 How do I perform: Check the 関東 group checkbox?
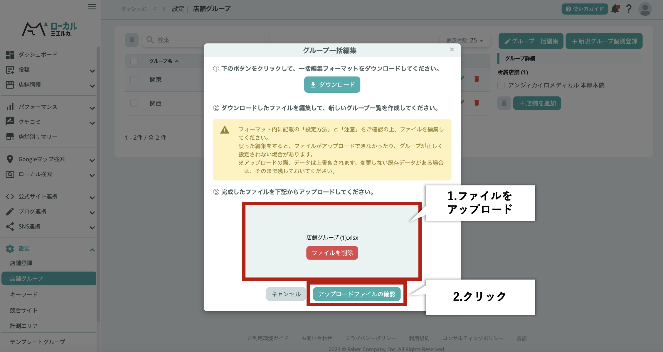(134, 79)
